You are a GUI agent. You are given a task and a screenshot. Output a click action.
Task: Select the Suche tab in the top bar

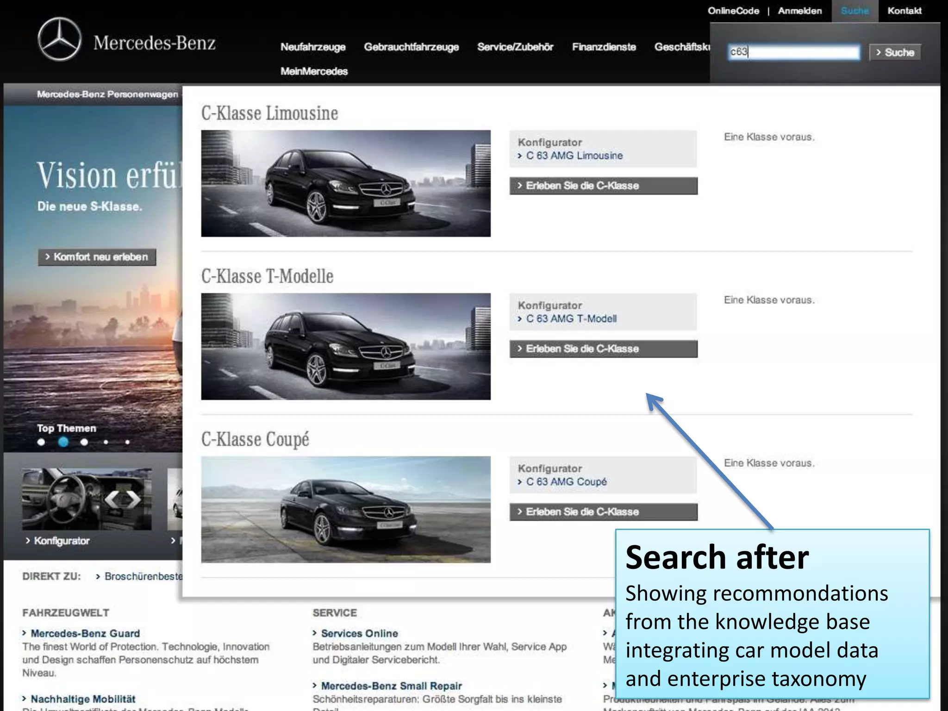pyautogui.click(x=854, y=11)
